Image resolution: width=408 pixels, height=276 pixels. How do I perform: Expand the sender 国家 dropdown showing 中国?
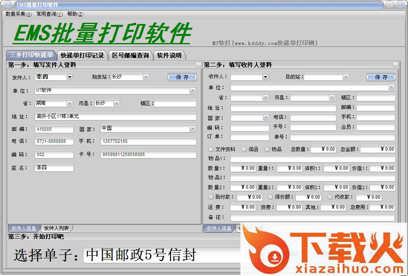(192, 129)
